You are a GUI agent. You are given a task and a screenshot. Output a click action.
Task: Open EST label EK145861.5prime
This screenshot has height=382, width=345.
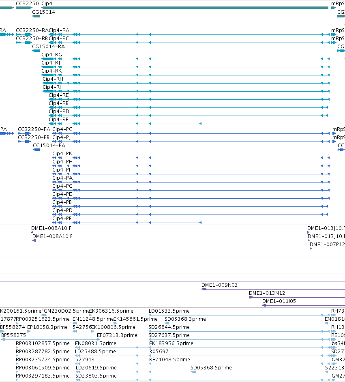[x=136, y=319]
